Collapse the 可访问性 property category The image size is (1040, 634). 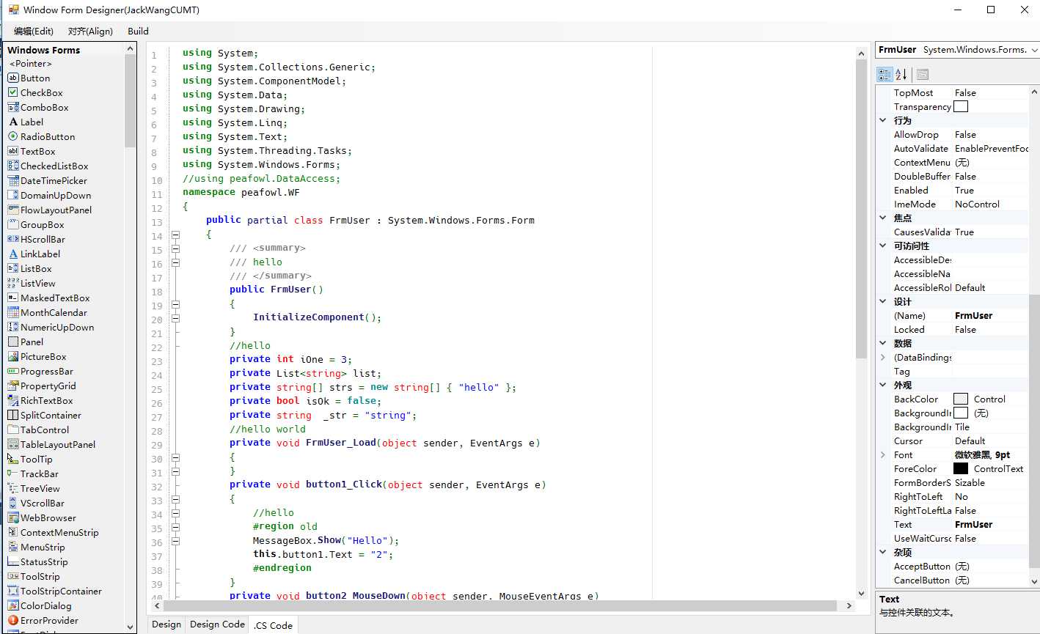click(x=883, y=246)
